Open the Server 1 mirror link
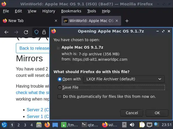This screenshot has height=129, width=173. point(38,116)
